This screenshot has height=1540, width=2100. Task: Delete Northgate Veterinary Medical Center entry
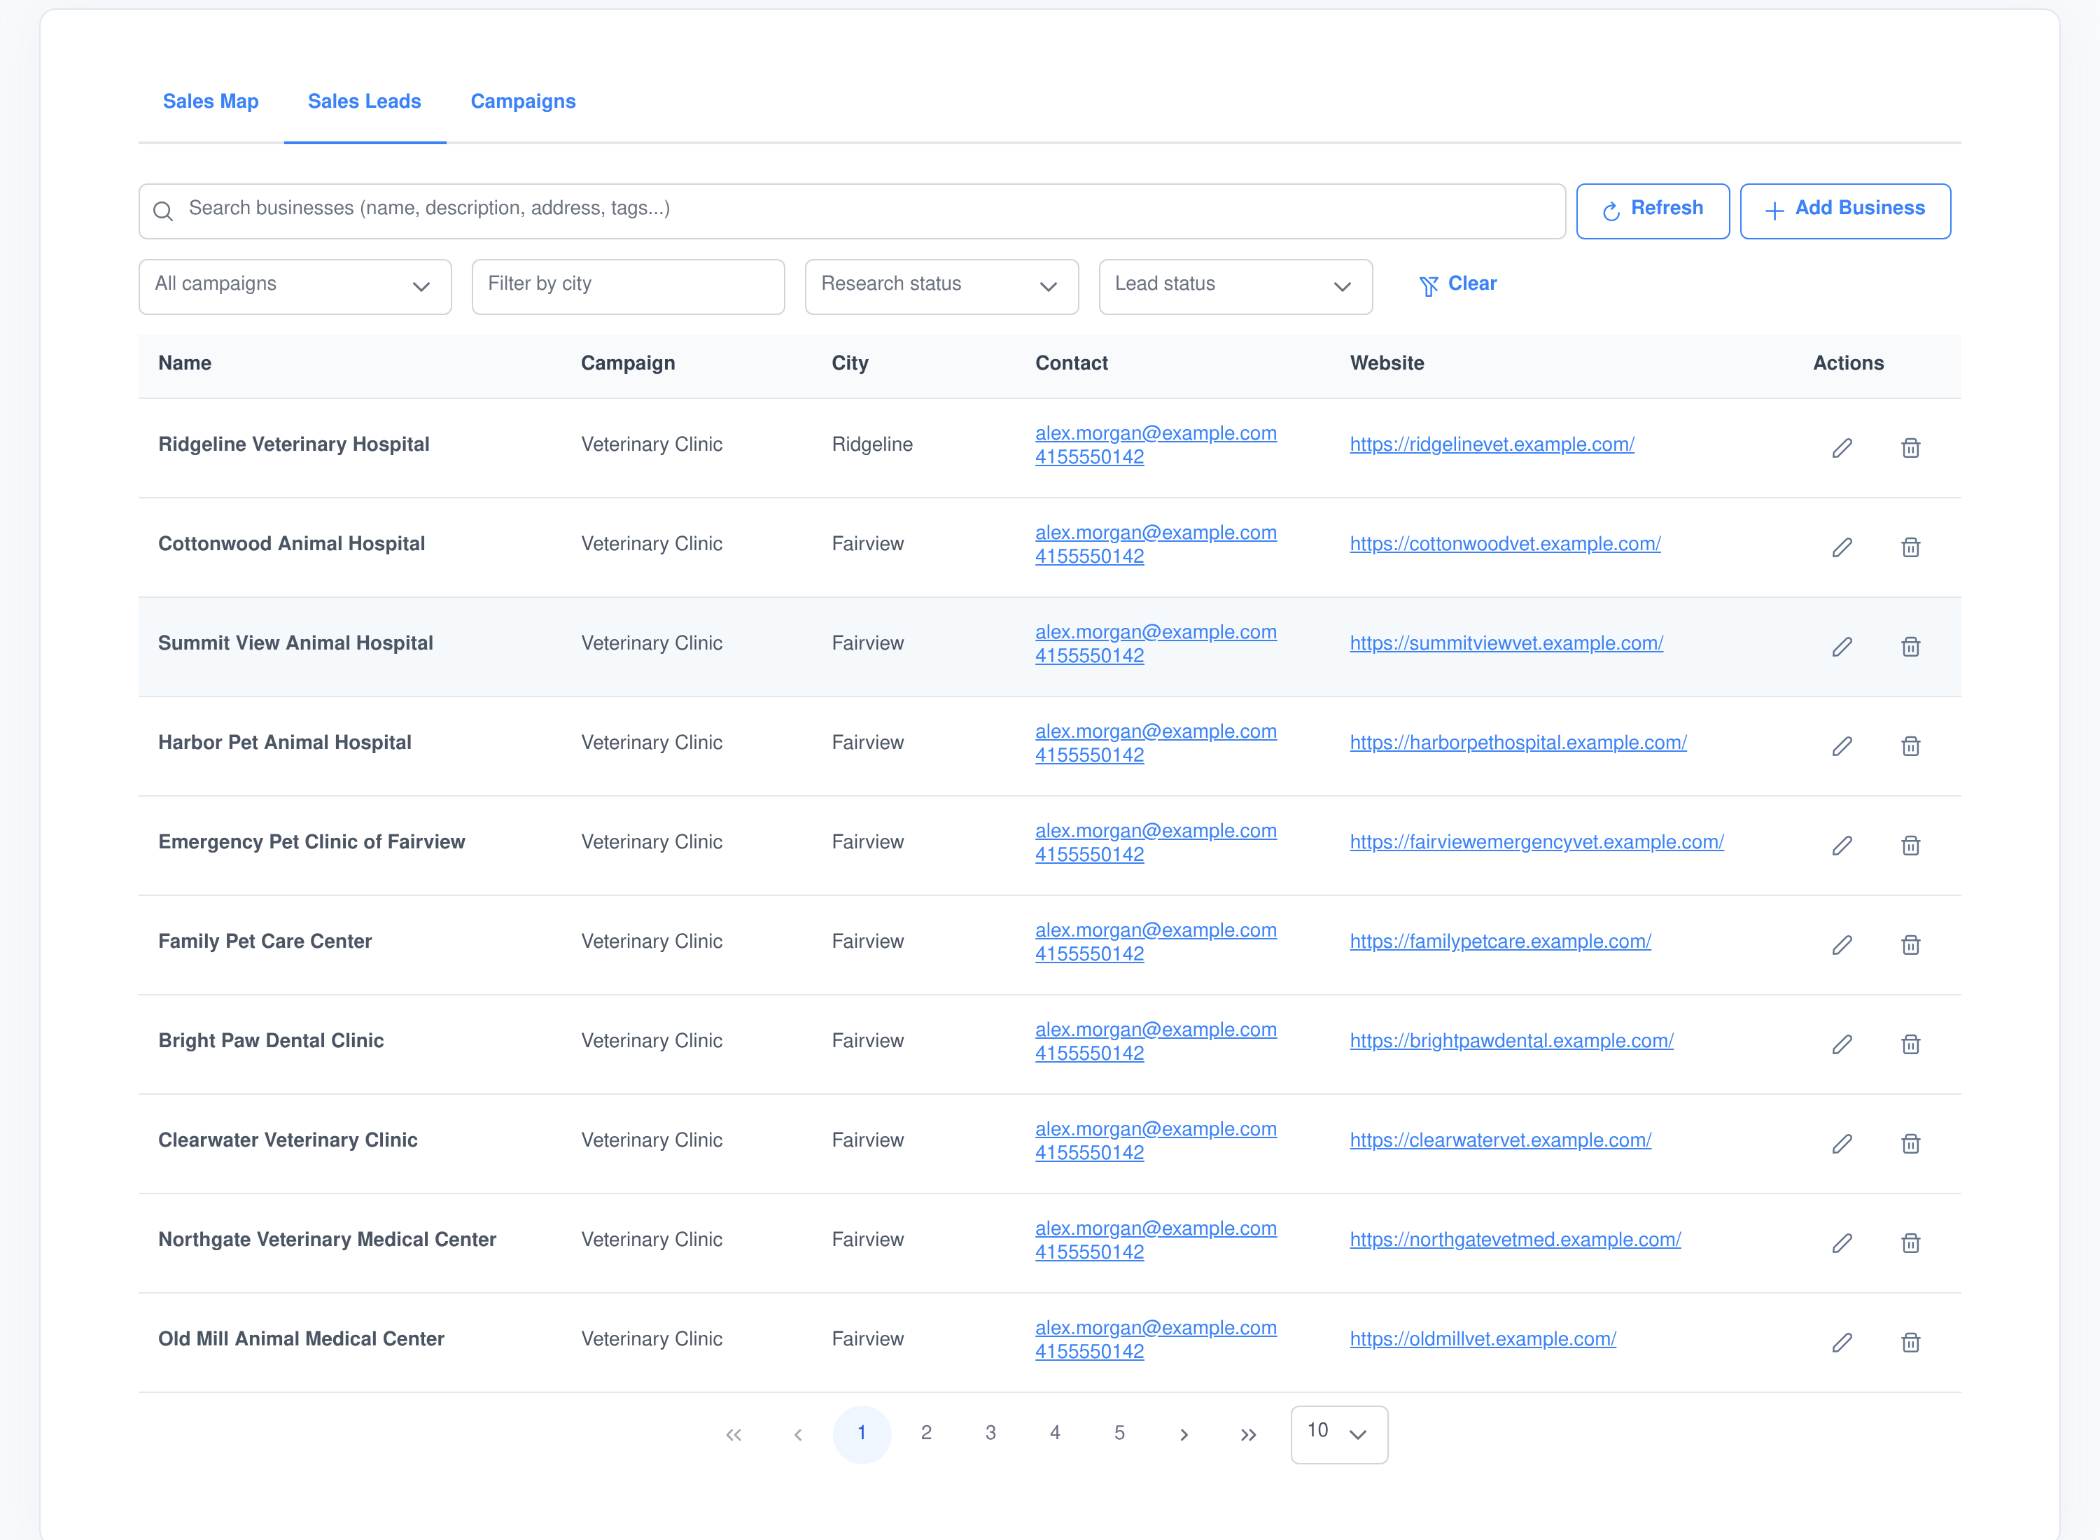tap(1910, 1244)
